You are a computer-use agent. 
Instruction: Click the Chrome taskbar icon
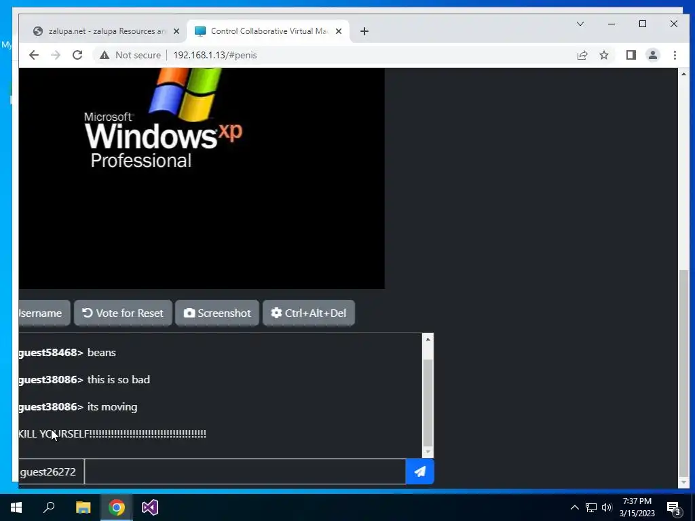click(x=117, y=507)
